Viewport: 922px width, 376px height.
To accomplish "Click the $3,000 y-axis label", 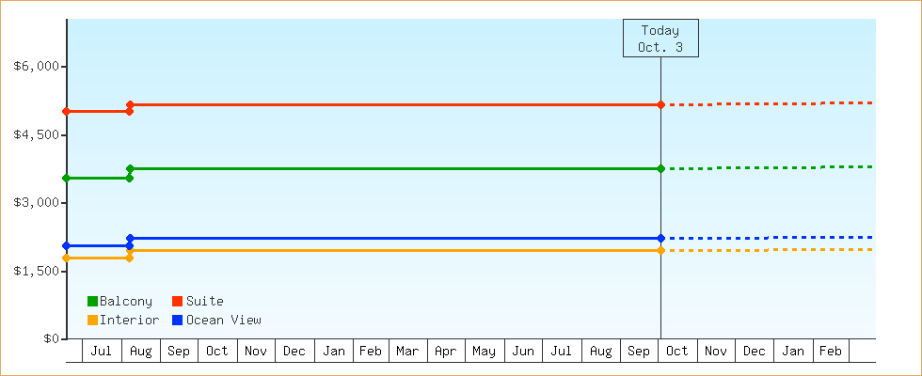I will (37, 203).
